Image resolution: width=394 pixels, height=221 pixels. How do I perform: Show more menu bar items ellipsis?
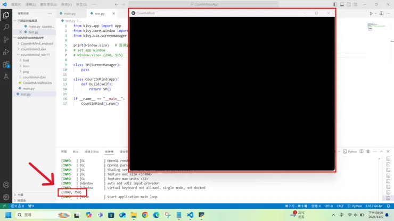(94, 4)
